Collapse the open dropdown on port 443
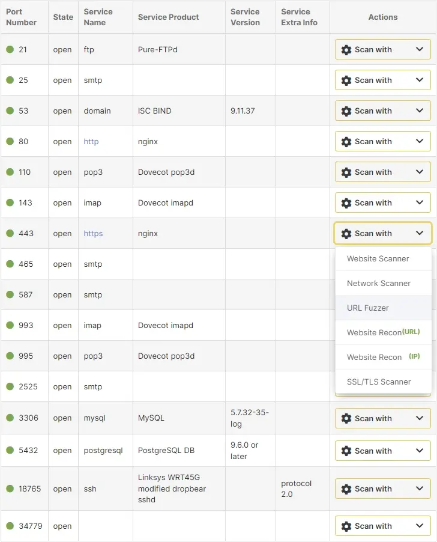Image resolution: width=437 pixels, height=542 pixels. tap(382, 233)
